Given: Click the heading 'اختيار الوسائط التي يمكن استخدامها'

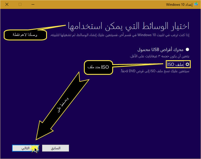Looking at the screenshot, I should [x=129, y=26].
